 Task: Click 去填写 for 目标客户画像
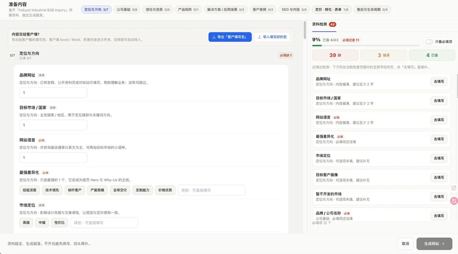439,178
